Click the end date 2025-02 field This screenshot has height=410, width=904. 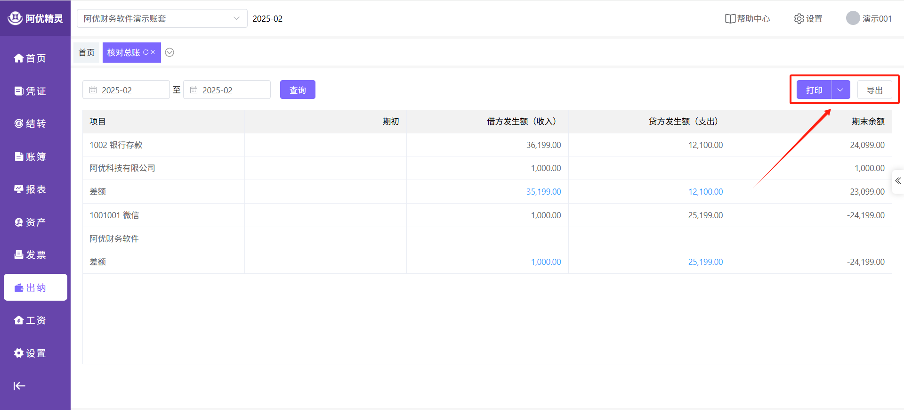226,90
